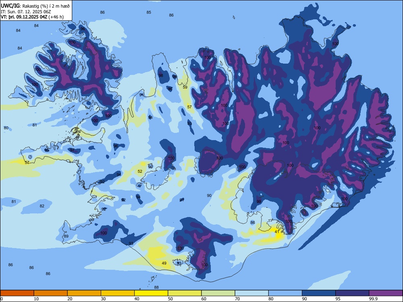Choose the bright yellow 40–50 legend swatch

[151, 293]
